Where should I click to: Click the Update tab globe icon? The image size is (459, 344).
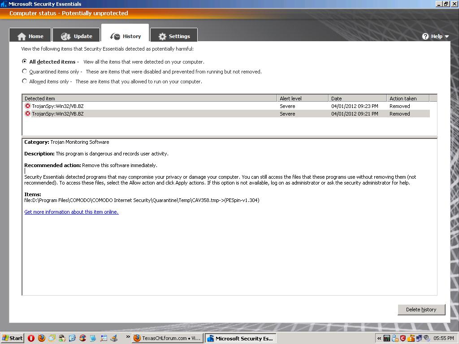point(65,36)
